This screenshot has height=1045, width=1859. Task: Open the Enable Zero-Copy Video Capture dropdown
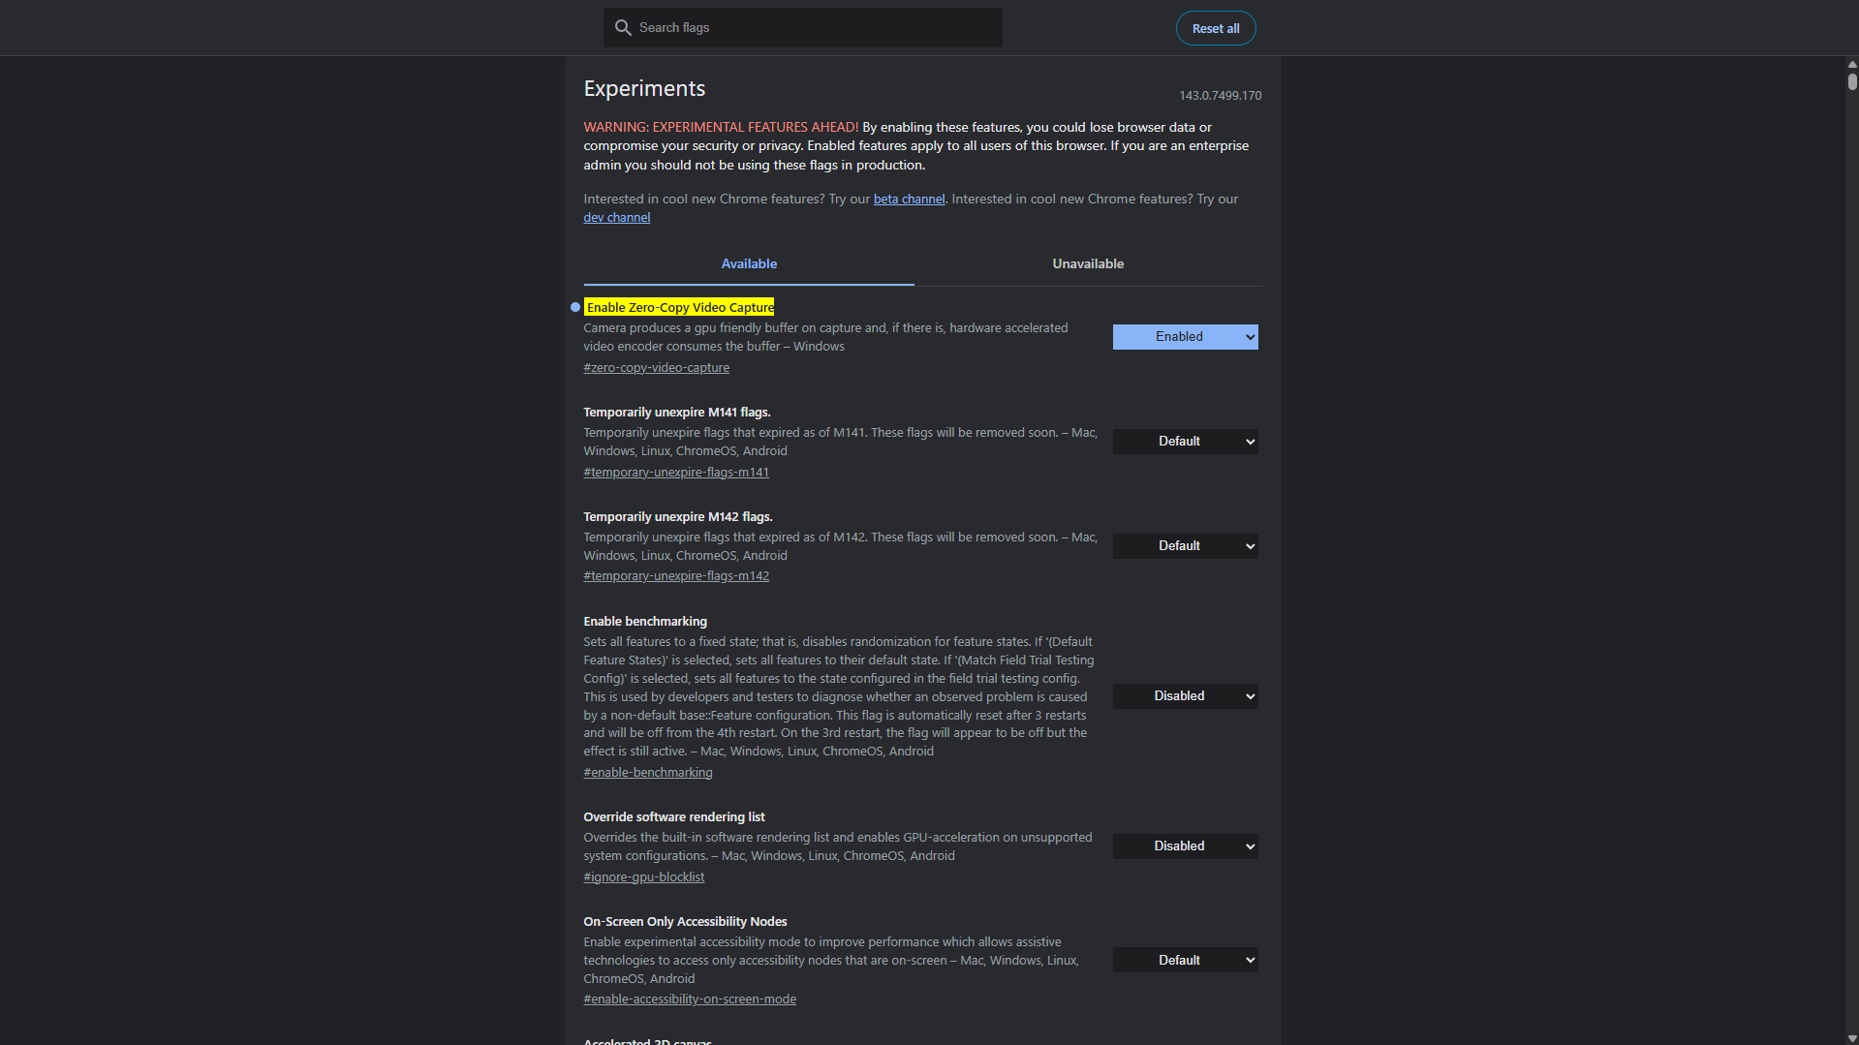pyautogui.click(x=1185, y=336)
